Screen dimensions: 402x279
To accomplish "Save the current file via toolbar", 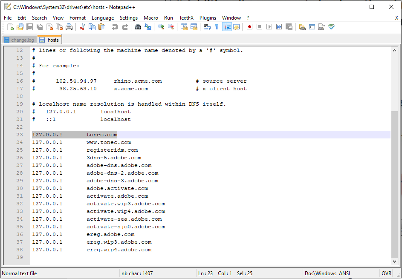I will (30, 27).
